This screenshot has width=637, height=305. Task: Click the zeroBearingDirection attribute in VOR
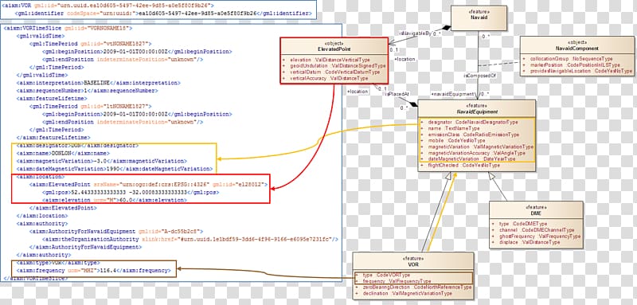tap(412, 287)
